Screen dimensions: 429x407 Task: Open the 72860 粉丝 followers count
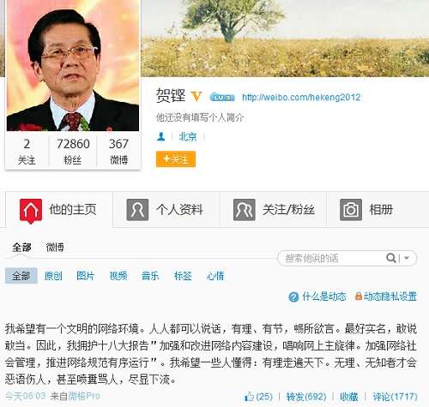coord(73,152)
